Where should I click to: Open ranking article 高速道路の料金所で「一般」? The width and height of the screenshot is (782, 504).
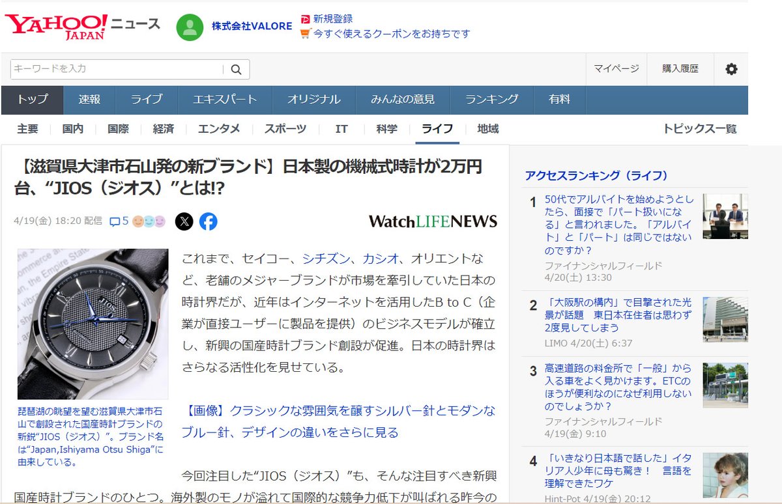pos(618,387)
